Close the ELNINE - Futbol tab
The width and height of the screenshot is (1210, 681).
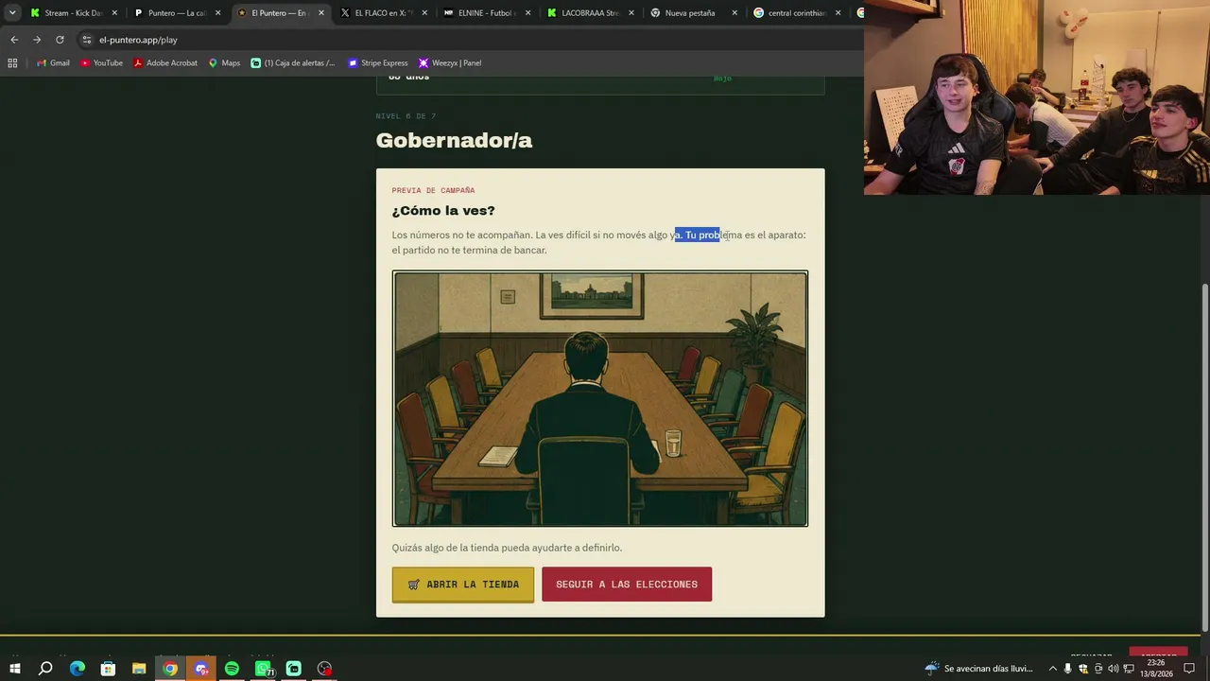tap(527, 13)
